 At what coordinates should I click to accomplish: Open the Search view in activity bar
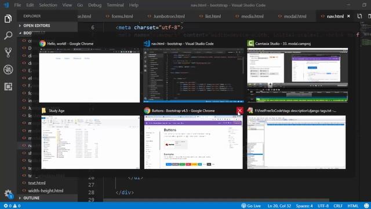click(x=8, y=35)
